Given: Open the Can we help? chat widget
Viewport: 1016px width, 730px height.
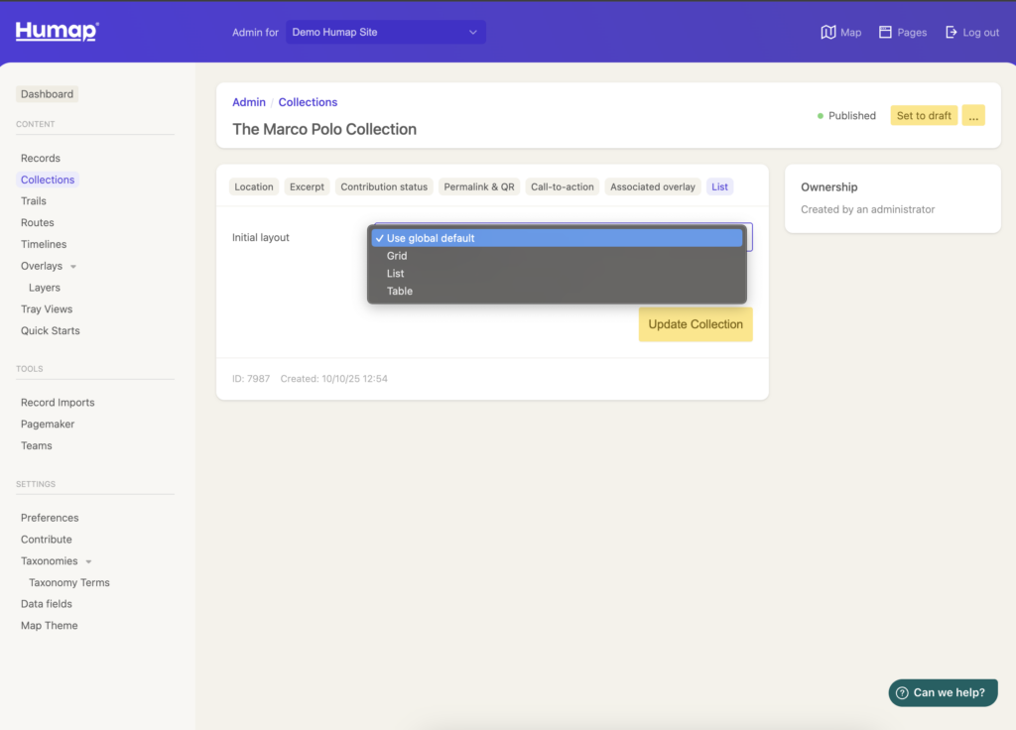Looking at the screenshot, I should coord(942,692).
